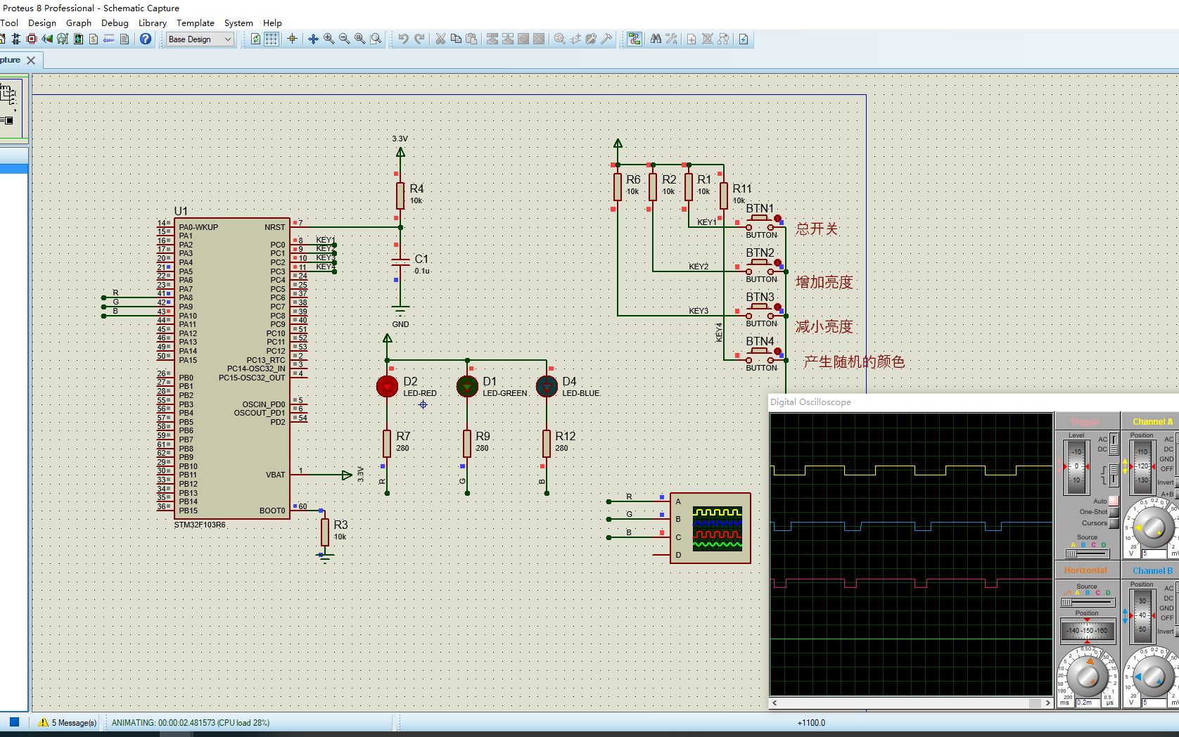1179x737 pixels.
Task: Flip trigger rising/falling edge switch
Action: point(1114,475)
